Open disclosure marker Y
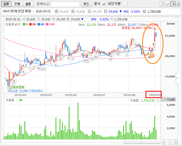 pos(30,68)
